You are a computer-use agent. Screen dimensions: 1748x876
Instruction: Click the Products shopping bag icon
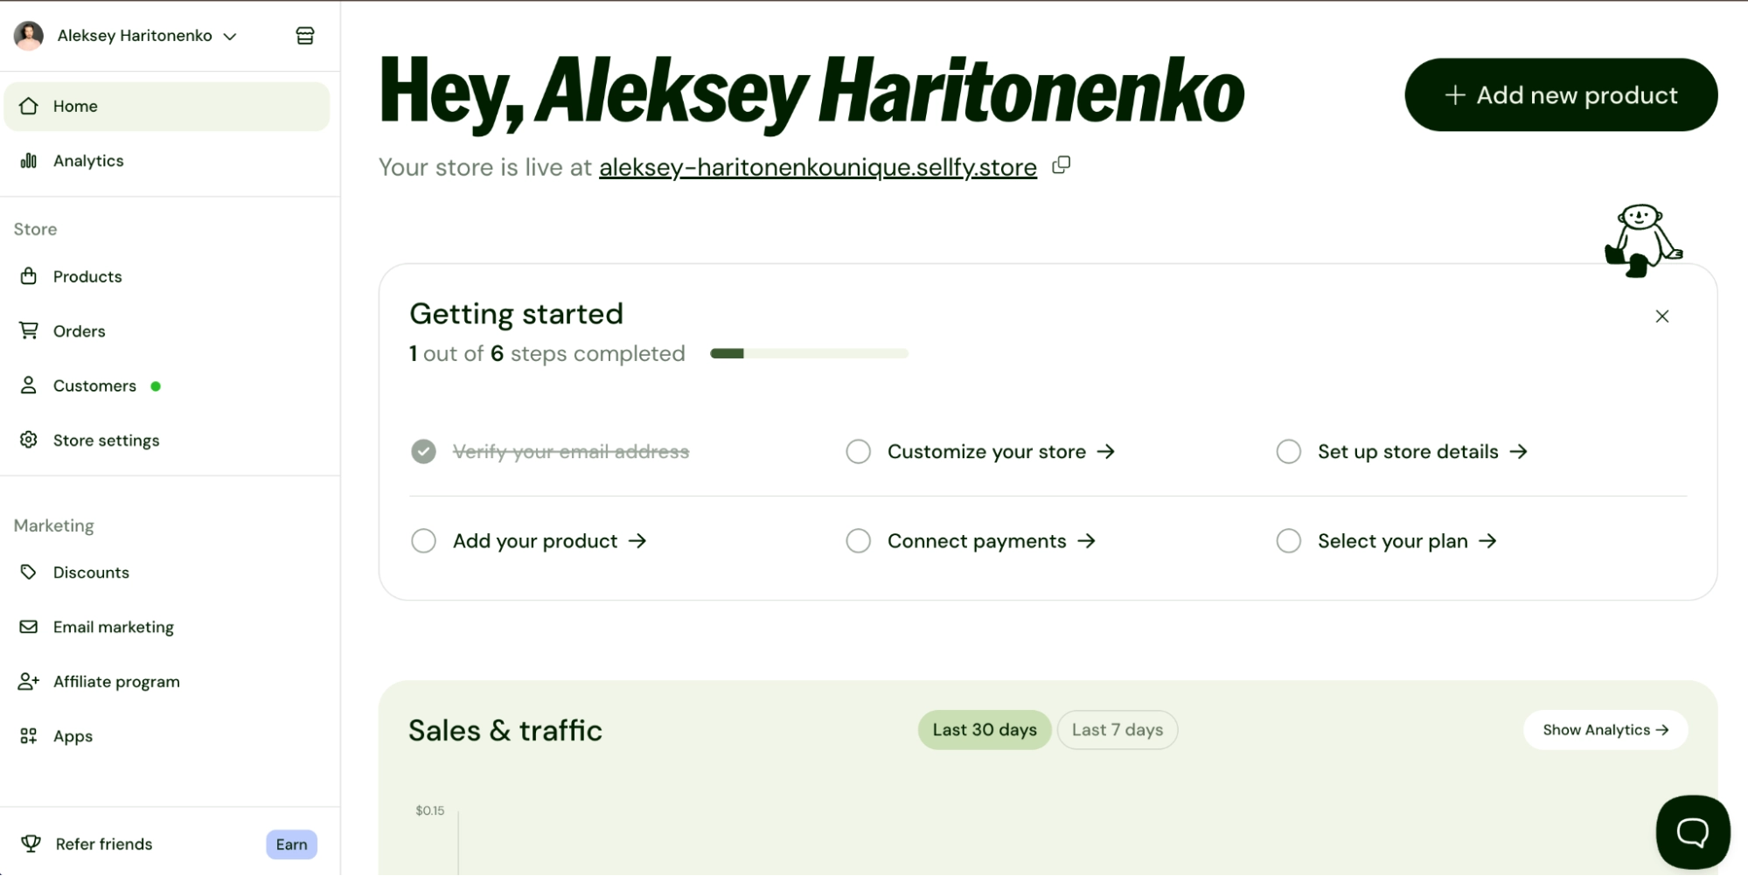point(29,276)
